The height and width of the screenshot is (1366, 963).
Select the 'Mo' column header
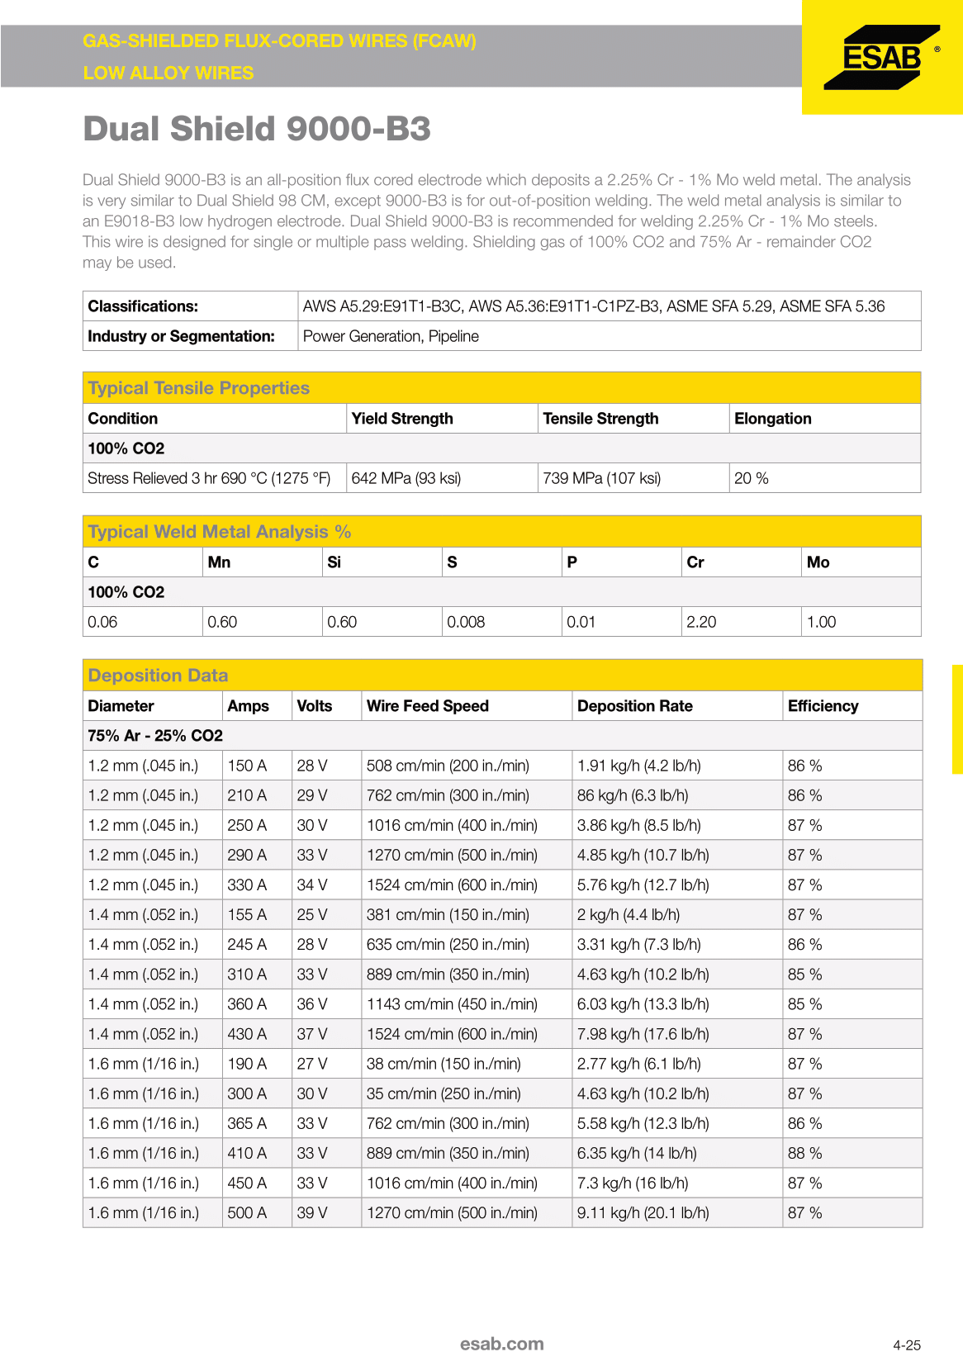tap(861, 562)
